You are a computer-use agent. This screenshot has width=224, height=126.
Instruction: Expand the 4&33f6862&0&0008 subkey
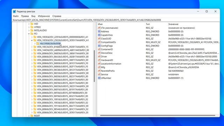(35, 43)
